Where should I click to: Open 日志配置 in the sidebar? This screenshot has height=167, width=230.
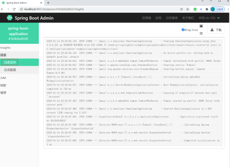tap(19, 70)
